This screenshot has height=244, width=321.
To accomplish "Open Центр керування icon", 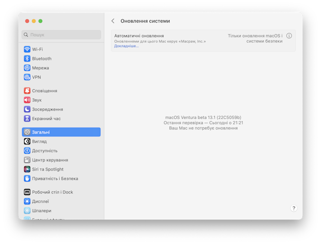I will (x=27, y=160).
